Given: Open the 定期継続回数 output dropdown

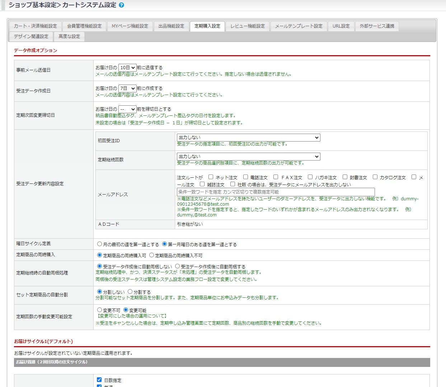Looking at the screenshot, I should point(248,157).
